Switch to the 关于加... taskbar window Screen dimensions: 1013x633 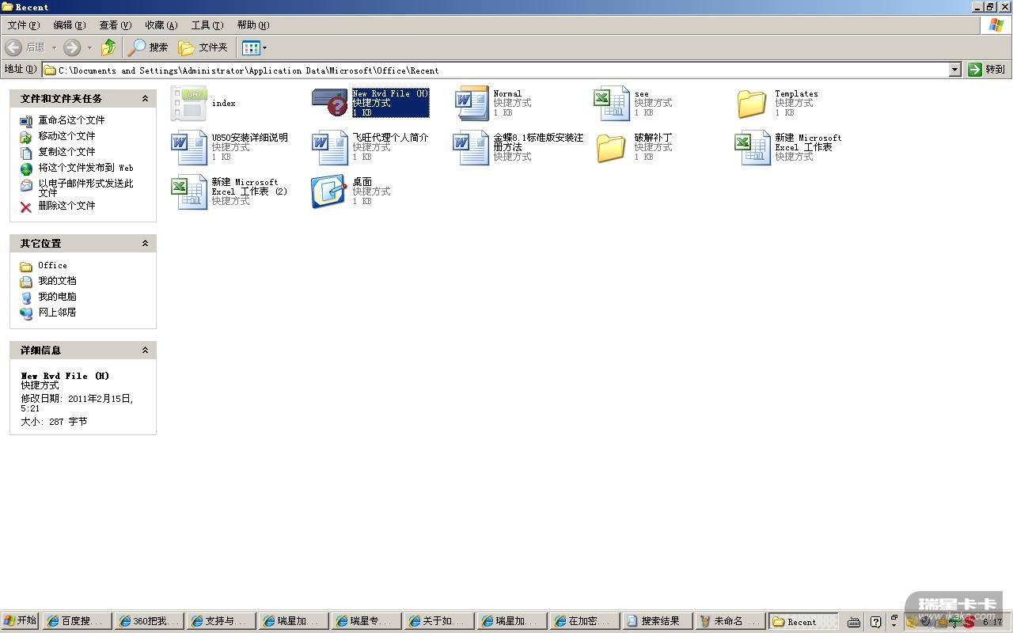pyautogui.click(x=438, y=621)
